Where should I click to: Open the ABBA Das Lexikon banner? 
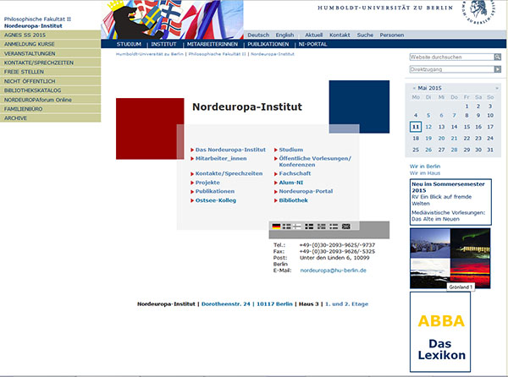(440, 332)
